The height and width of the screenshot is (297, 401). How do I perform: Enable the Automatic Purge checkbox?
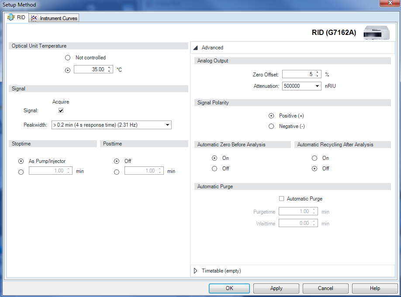click(x=282, y=198)
